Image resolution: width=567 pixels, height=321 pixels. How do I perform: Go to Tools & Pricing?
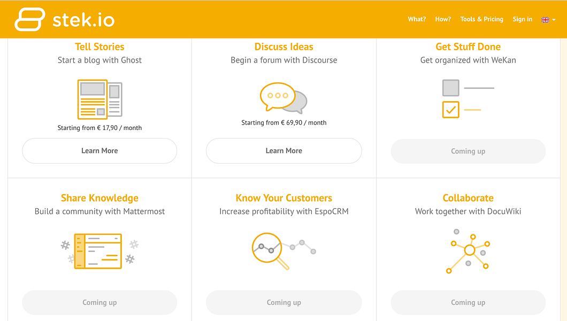(x=481, y=19)
